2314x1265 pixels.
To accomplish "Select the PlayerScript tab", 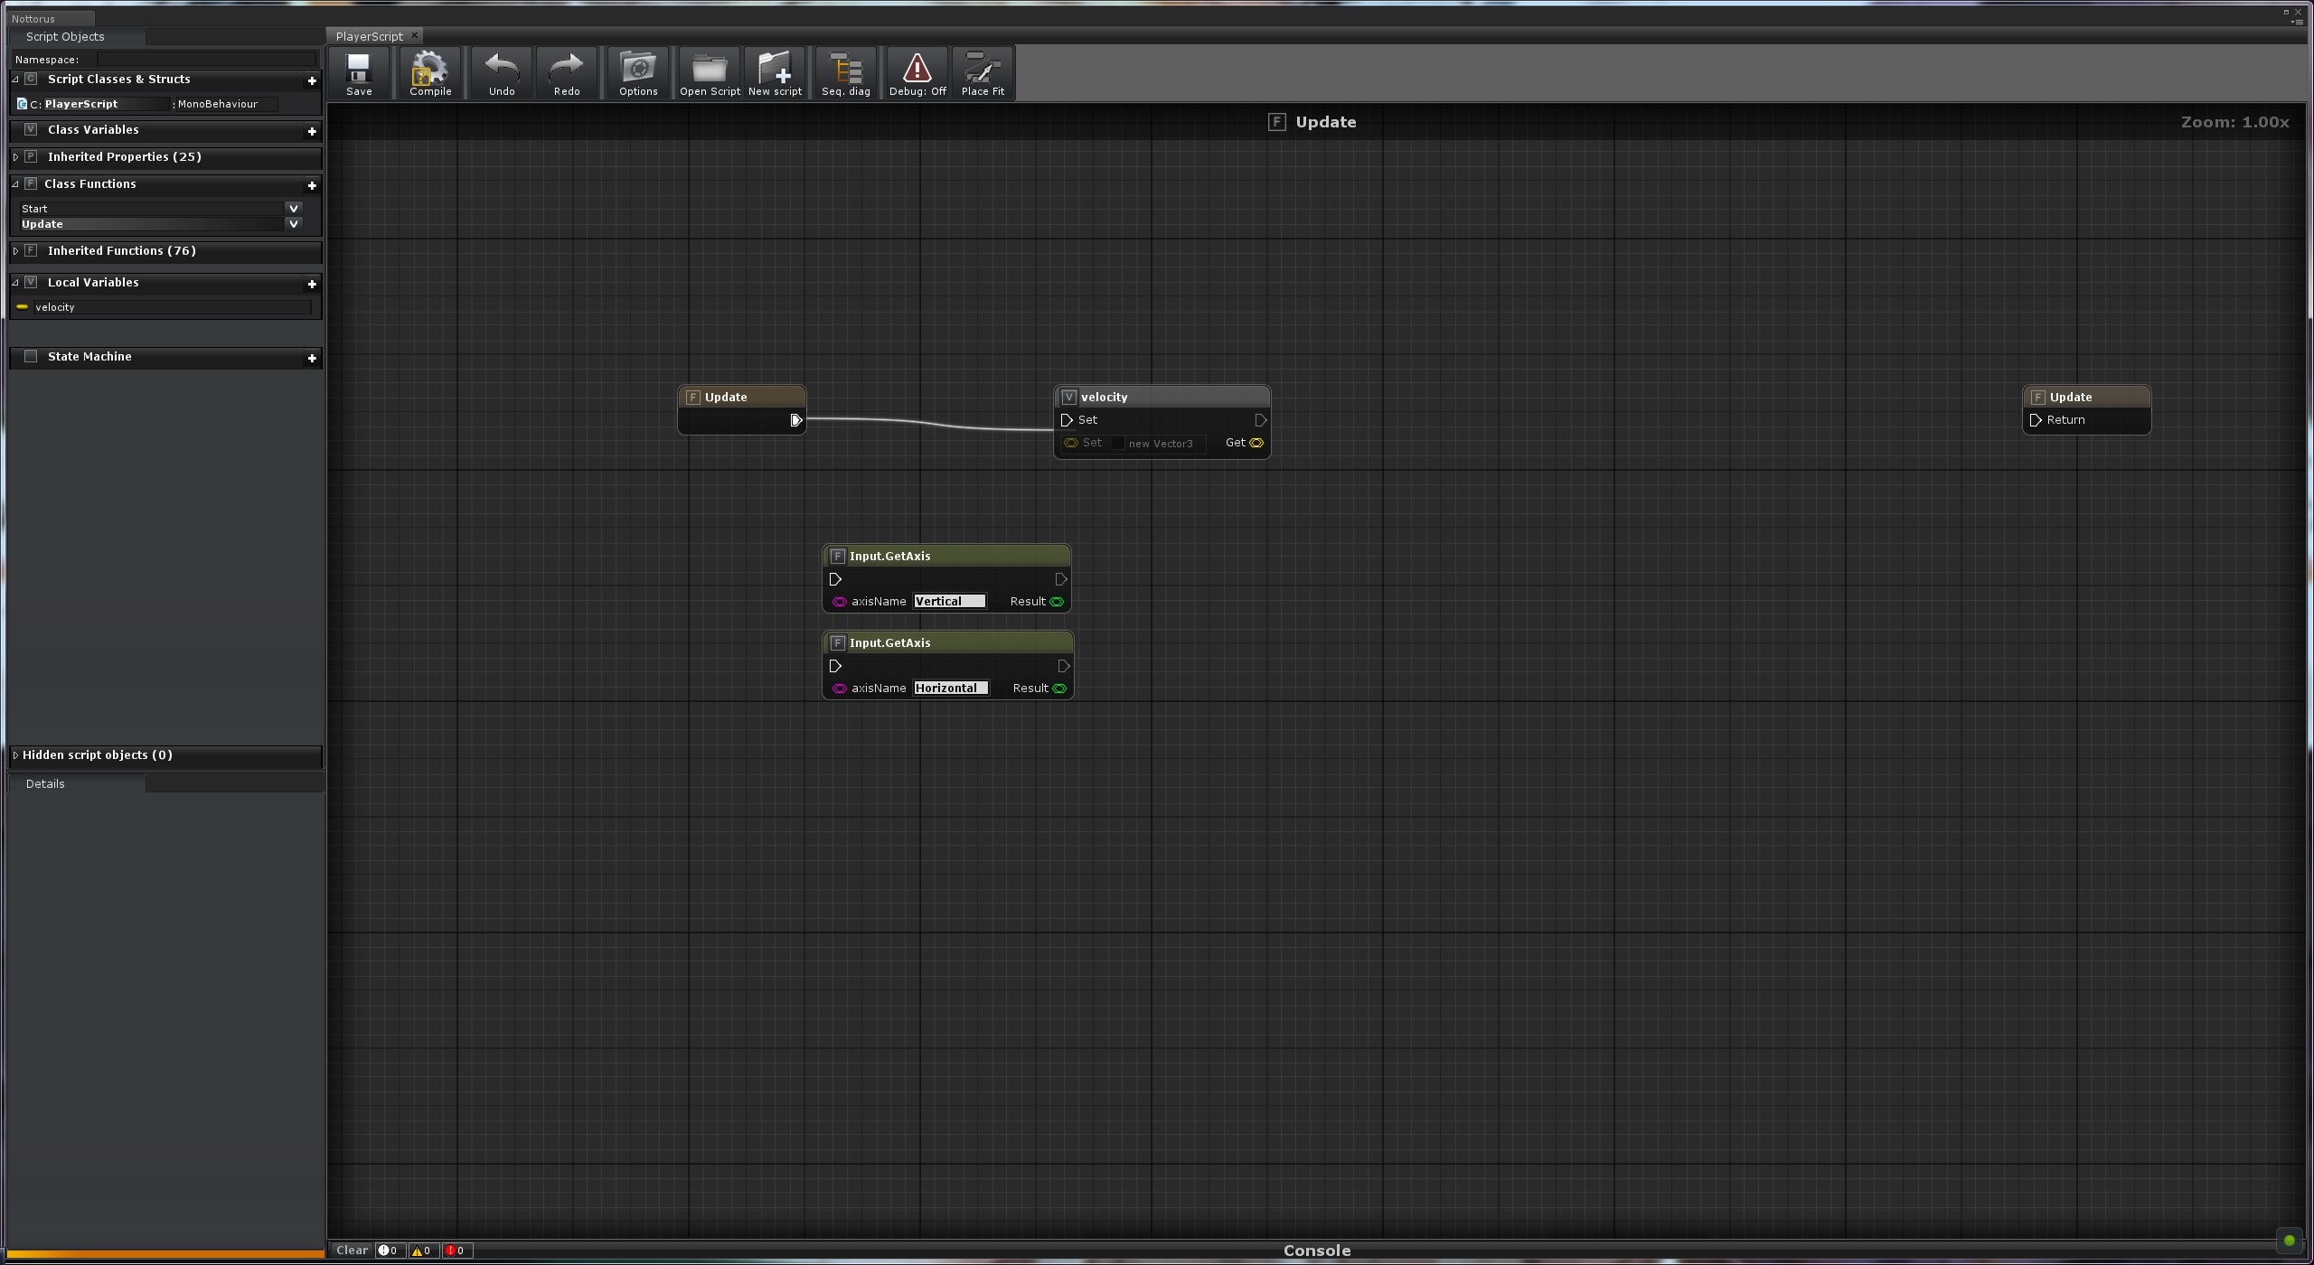I will point(369,36).
